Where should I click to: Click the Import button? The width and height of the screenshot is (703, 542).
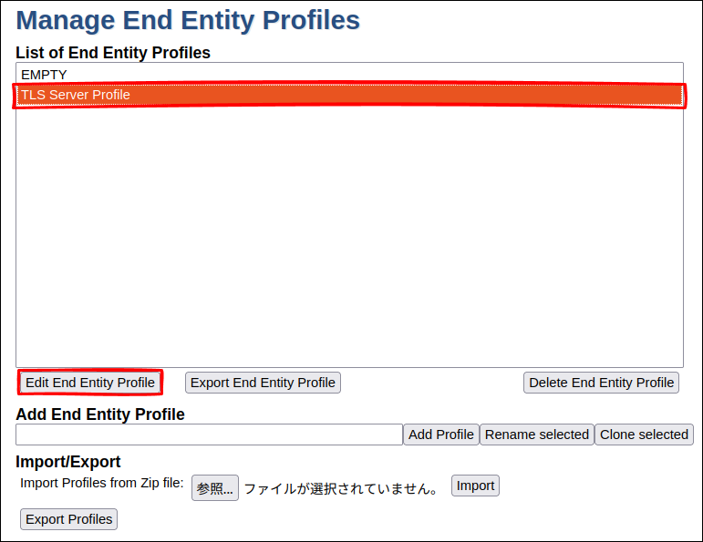475,486
